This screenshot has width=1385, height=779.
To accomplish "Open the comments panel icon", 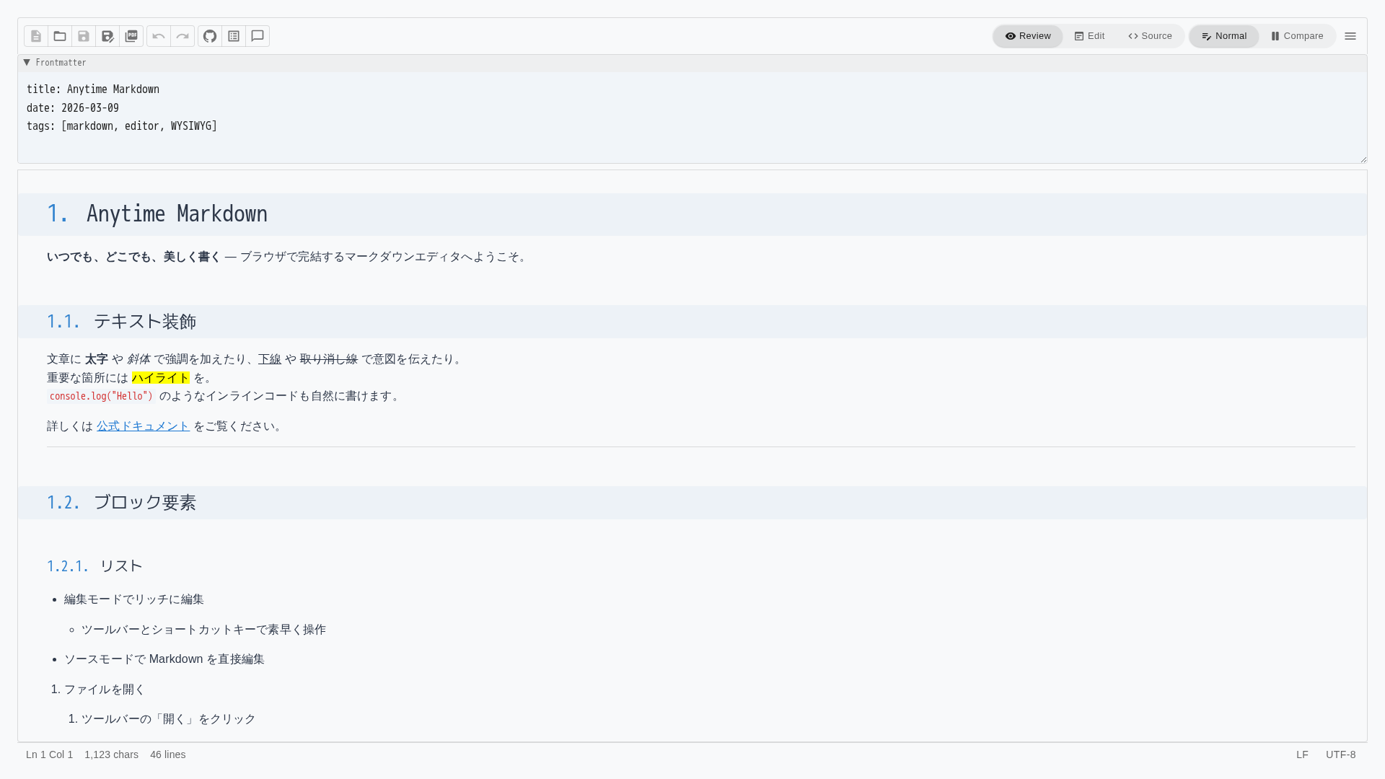I will coord(258,36).
